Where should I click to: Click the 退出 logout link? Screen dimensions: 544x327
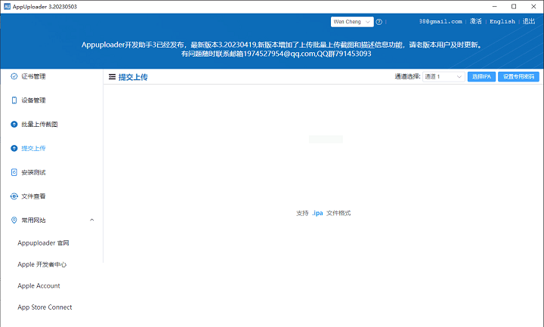tap(529, 21)
